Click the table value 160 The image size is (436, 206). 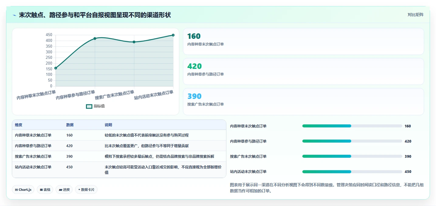coord(70,135)
